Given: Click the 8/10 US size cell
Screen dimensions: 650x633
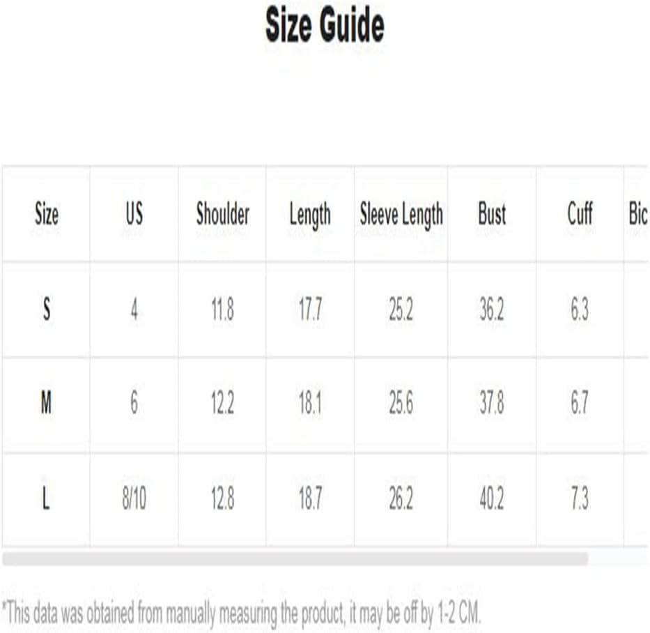Looking at the screenshot, I should (x=134, y=499).
